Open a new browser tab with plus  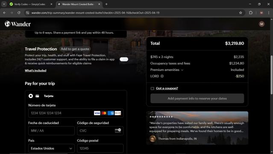click(106, 4)
